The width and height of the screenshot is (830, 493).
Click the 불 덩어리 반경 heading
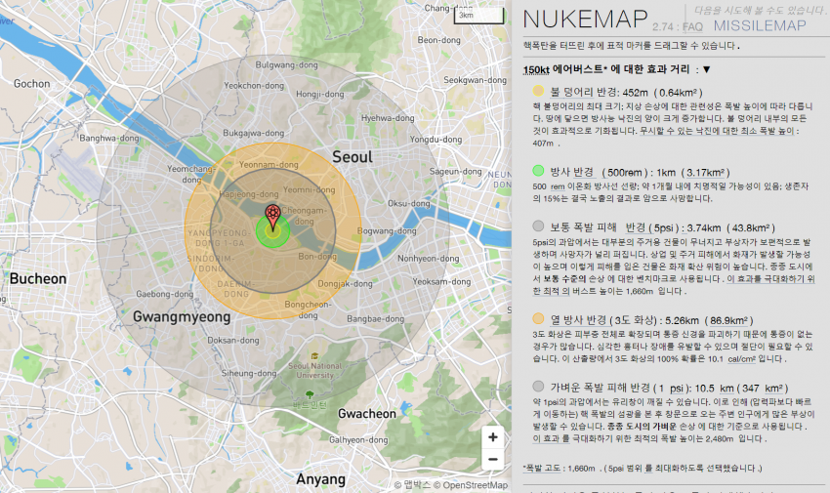(583, 93)
